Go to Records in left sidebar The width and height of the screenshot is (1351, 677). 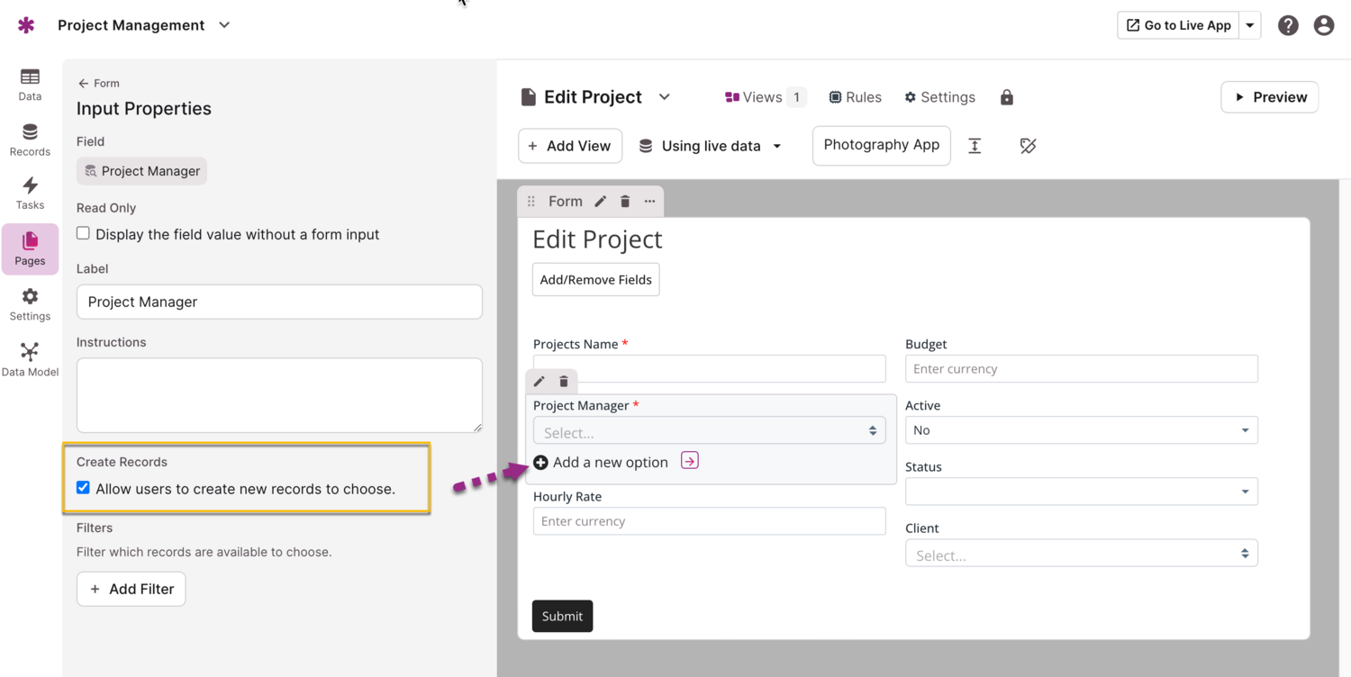tap(30, 140)
